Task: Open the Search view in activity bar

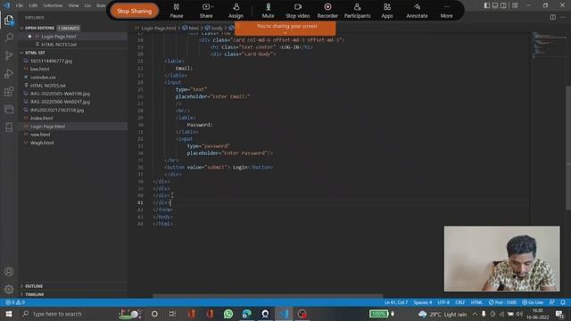Action: pos(9,37)
